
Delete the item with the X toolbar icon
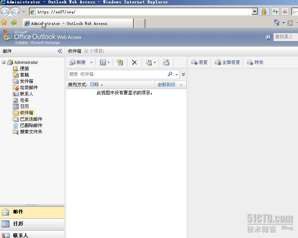point(134,62)
